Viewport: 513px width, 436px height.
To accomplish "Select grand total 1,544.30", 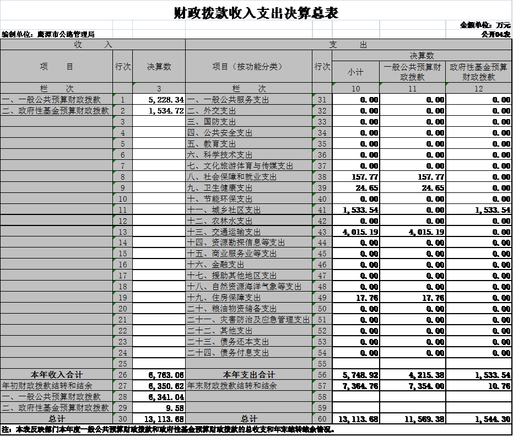I will click(493, 419).
